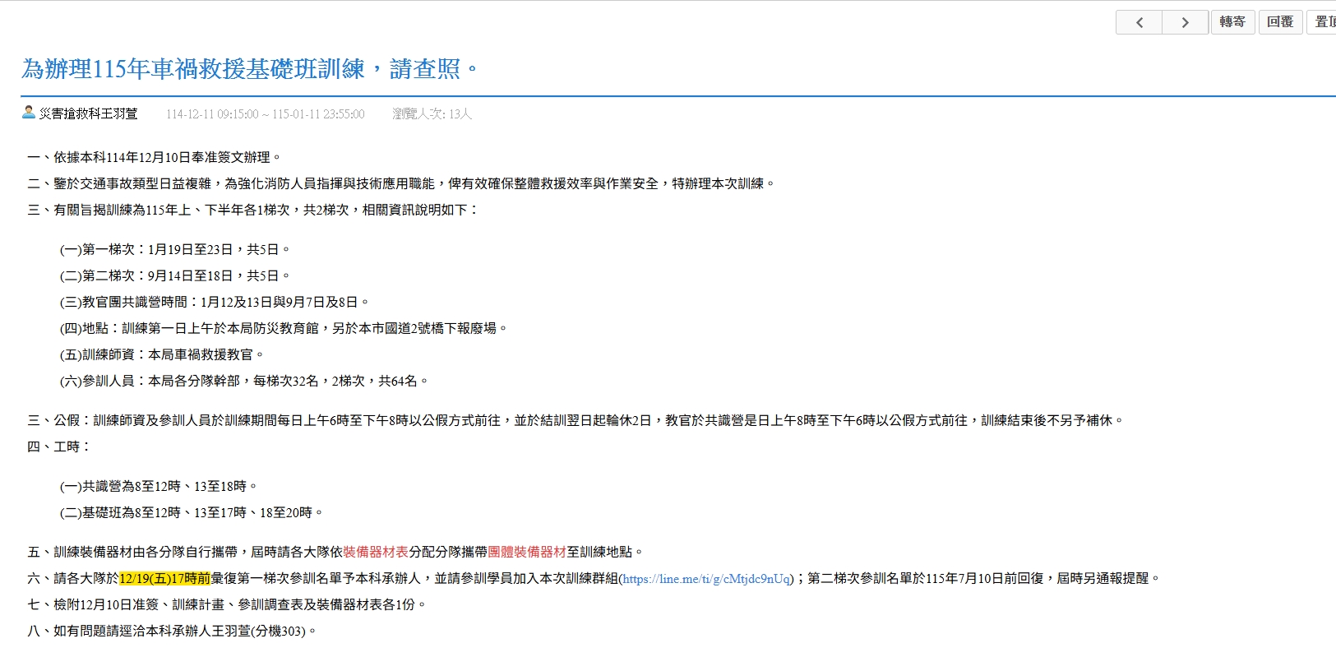This screenshot has height=657, width=1336.
Task: Go to the next announcement arrow
Action: (1185, 22)
